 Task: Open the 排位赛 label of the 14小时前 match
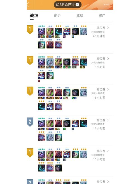[101, 120]
